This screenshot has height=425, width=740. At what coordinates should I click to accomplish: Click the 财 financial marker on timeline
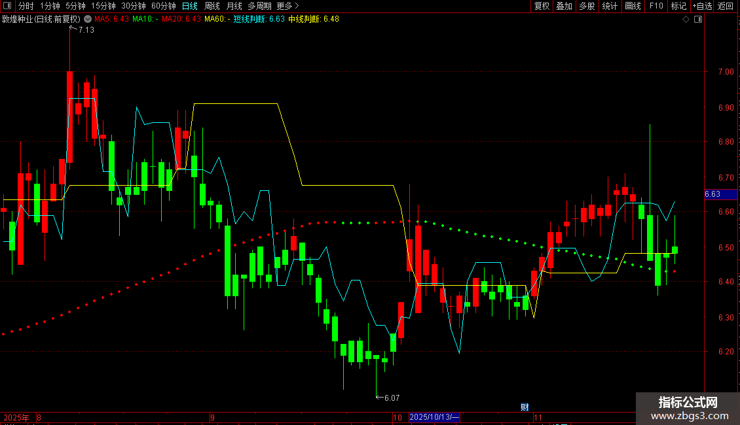coord(525,407)
